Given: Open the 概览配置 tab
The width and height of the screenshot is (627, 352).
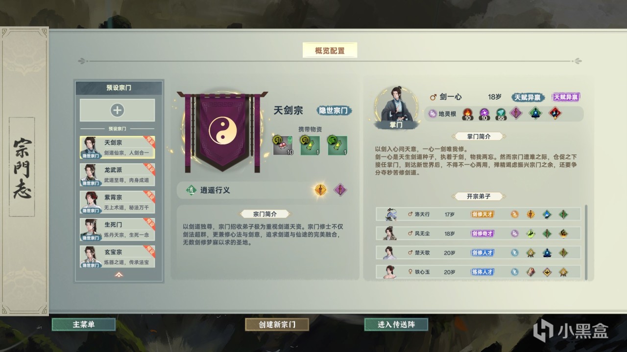Looking at the screenshot, I should (x=330, y=50).
